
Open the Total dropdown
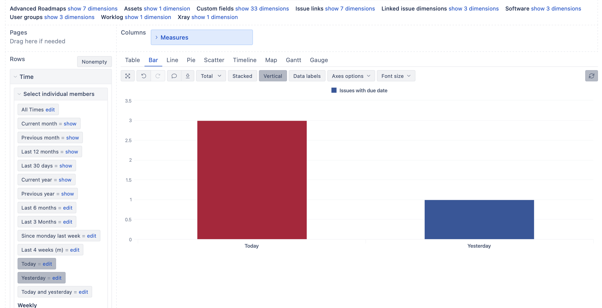pyautogui.click(x=211, y=76)
